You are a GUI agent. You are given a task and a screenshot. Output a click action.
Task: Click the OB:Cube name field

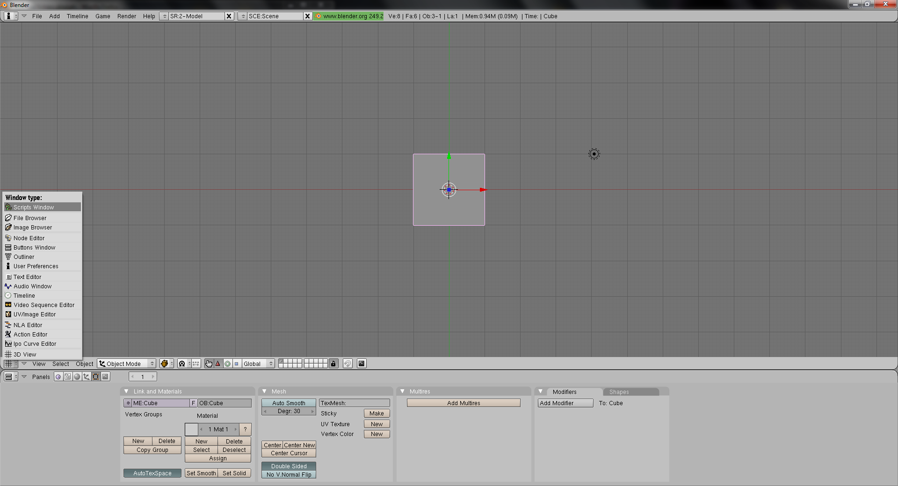[224, 403]
